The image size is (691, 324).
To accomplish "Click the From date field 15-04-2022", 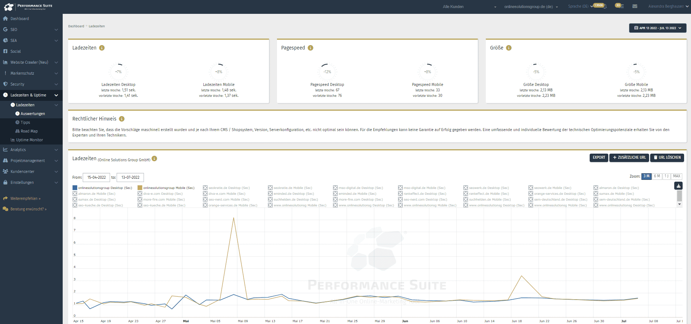I will pos(97,177).
